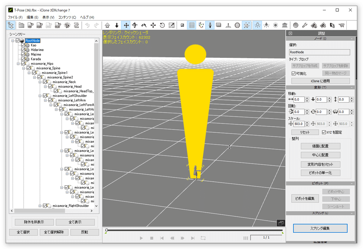363x249 pixels.
Task: Toggle the Hidarime node checkbox
Action: (23, 50)
